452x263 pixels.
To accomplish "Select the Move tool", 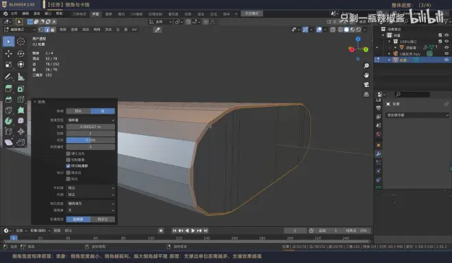I will (x=9, y=53).
